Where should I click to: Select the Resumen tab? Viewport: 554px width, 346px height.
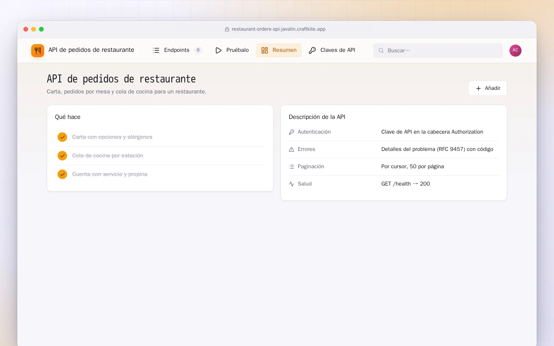tap(279, 50)
